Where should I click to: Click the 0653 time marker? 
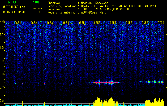(50, 23)
